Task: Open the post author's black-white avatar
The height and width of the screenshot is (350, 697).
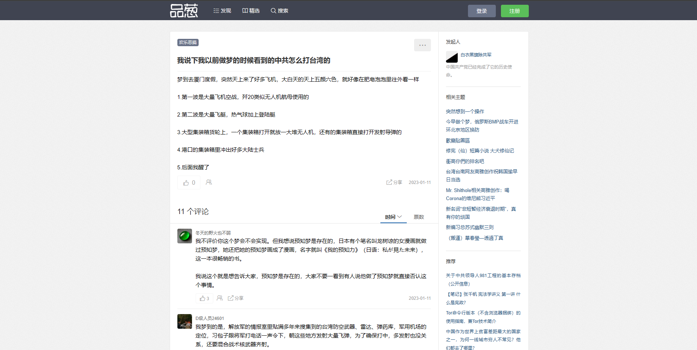Action: pyautogui.click(x=452, y=57)
